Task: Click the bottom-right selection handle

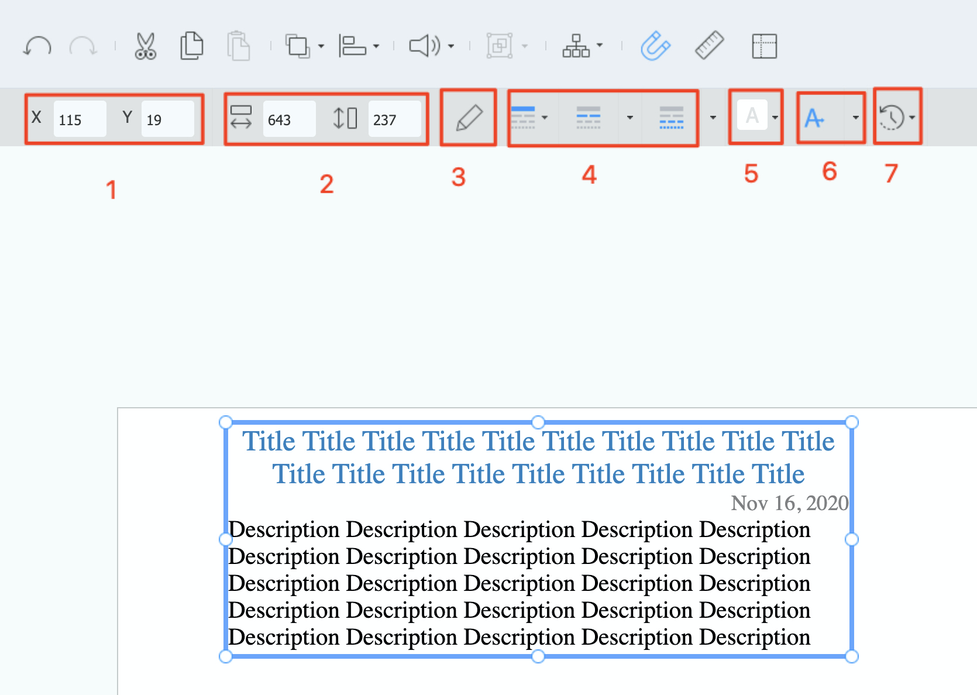Action: pos(852,656)
